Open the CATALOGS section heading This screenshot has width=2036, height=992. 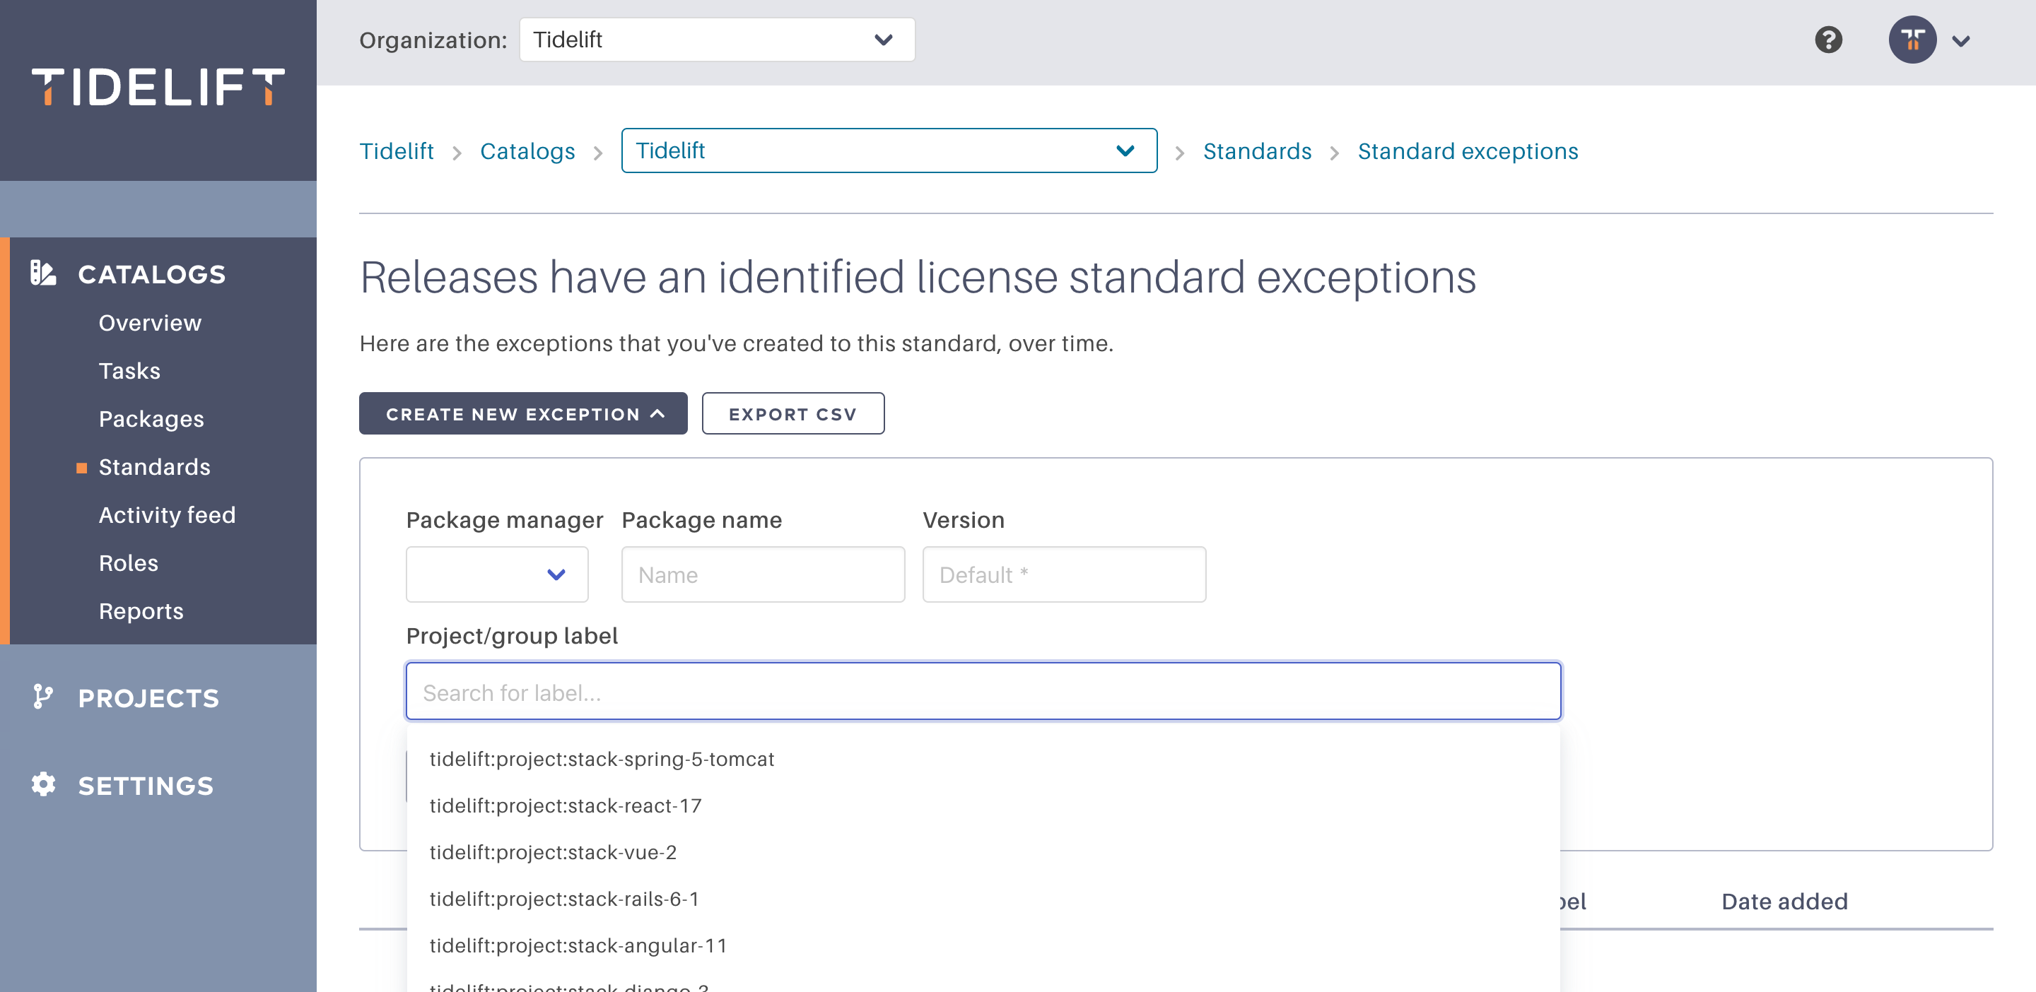[152, 274]
